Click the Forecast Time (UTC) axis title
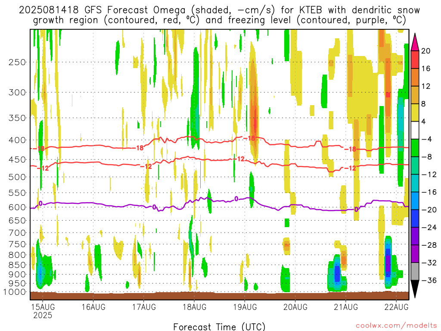 coord(219,327)
